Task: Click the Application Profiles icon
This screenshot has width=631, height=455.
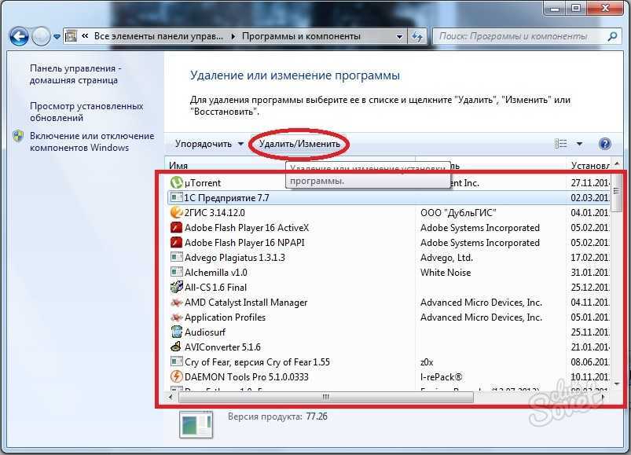Action: [x=176, y=317]
